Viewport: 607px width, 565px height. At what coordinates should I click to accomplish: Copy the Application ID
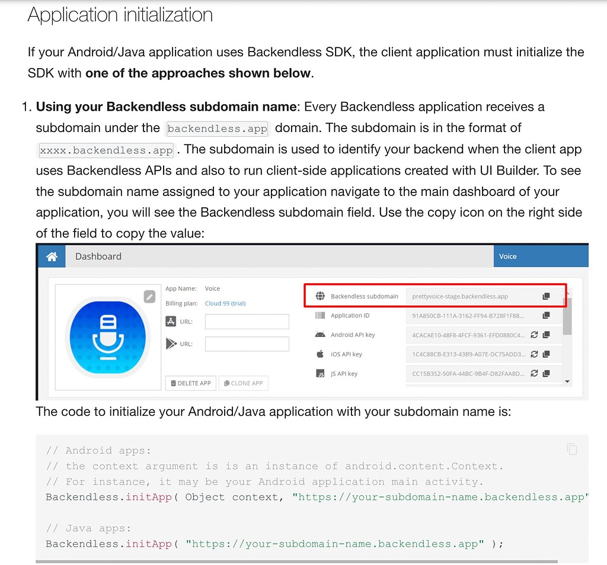point(546,316)
